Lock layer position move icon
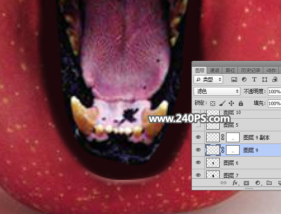Screen dimensions: 281x214 click(x=232, y=103)
